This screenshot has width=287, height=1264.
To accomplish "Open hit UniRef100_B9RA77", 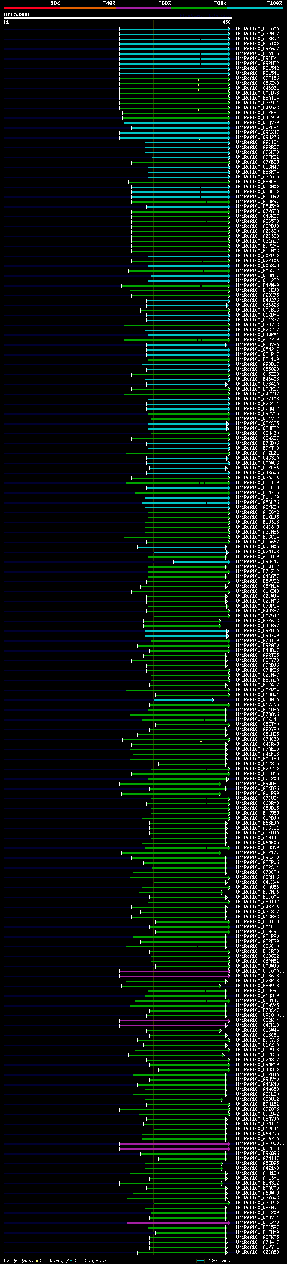I will (257, 48).
